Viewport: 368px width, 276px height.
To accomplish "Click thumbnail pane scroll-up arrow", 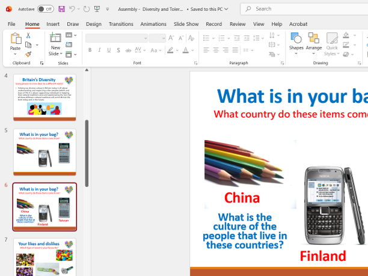I will [x=87, y=70].
